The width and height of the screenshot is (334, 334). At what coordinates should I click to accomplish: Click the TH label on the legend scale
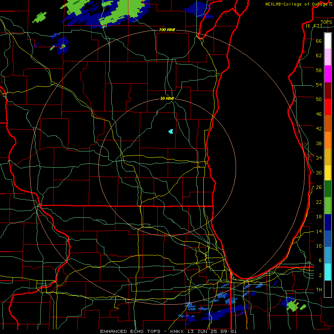(319, 290)
